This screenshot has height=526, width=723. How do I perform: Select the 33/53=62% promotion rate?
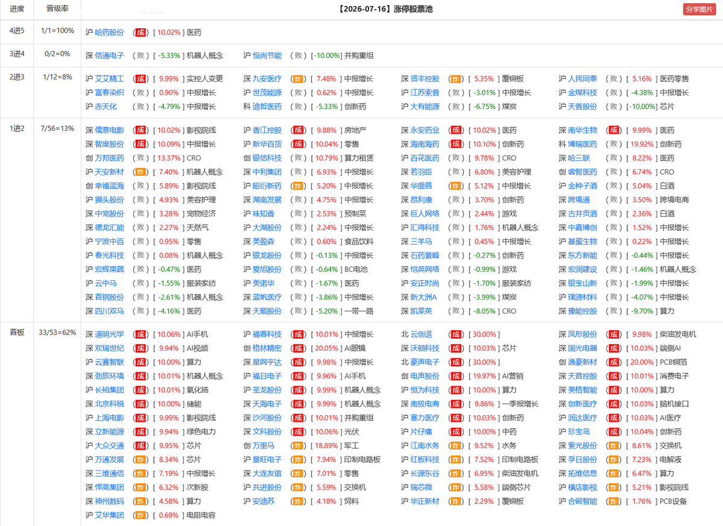click(x=57, y=332)
